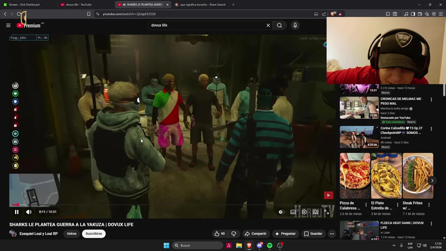Open Pizza de Calabresa short thumbnail
The width and height of the screenshot is (446, 251).
click(x=355, y=176)
